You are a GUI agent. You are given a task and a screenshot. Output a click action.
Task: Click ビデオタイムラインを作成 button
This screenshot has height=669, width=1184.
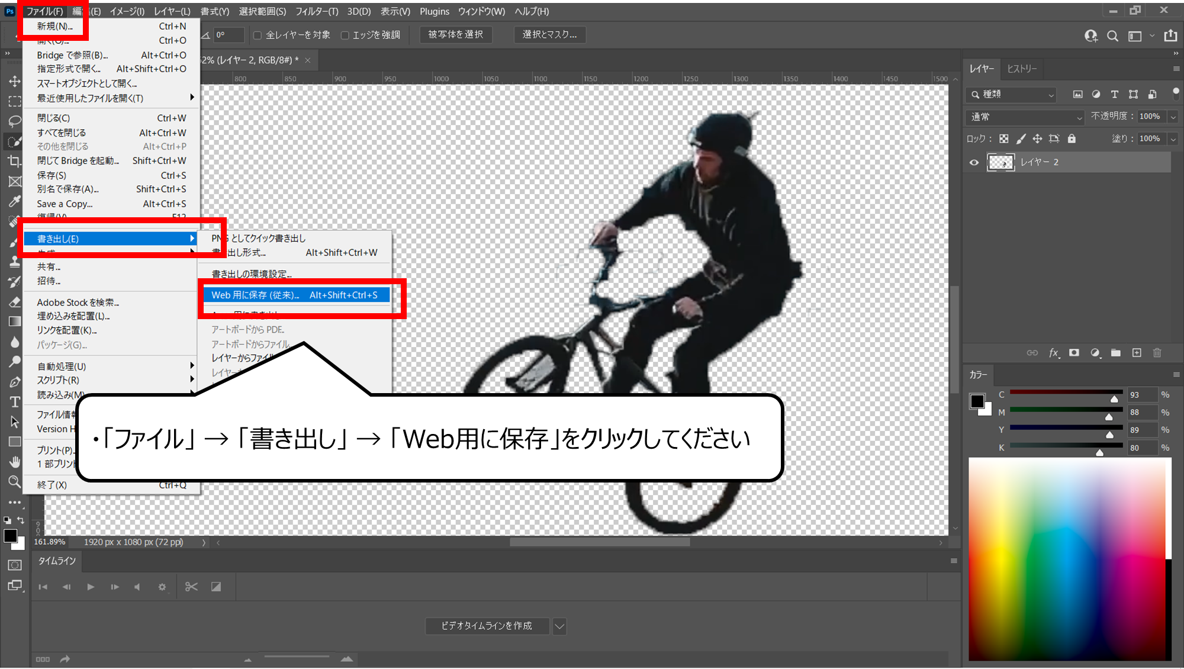coord(487,626)
